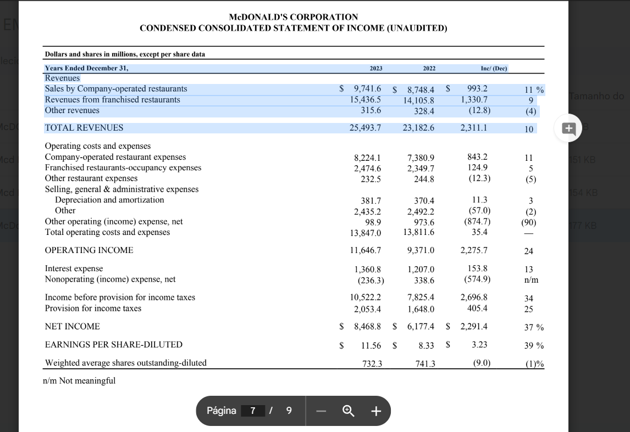Click the 2023 net income value 8,468.8
Viewport: 630px width, 432px height.
click(367, 327)
